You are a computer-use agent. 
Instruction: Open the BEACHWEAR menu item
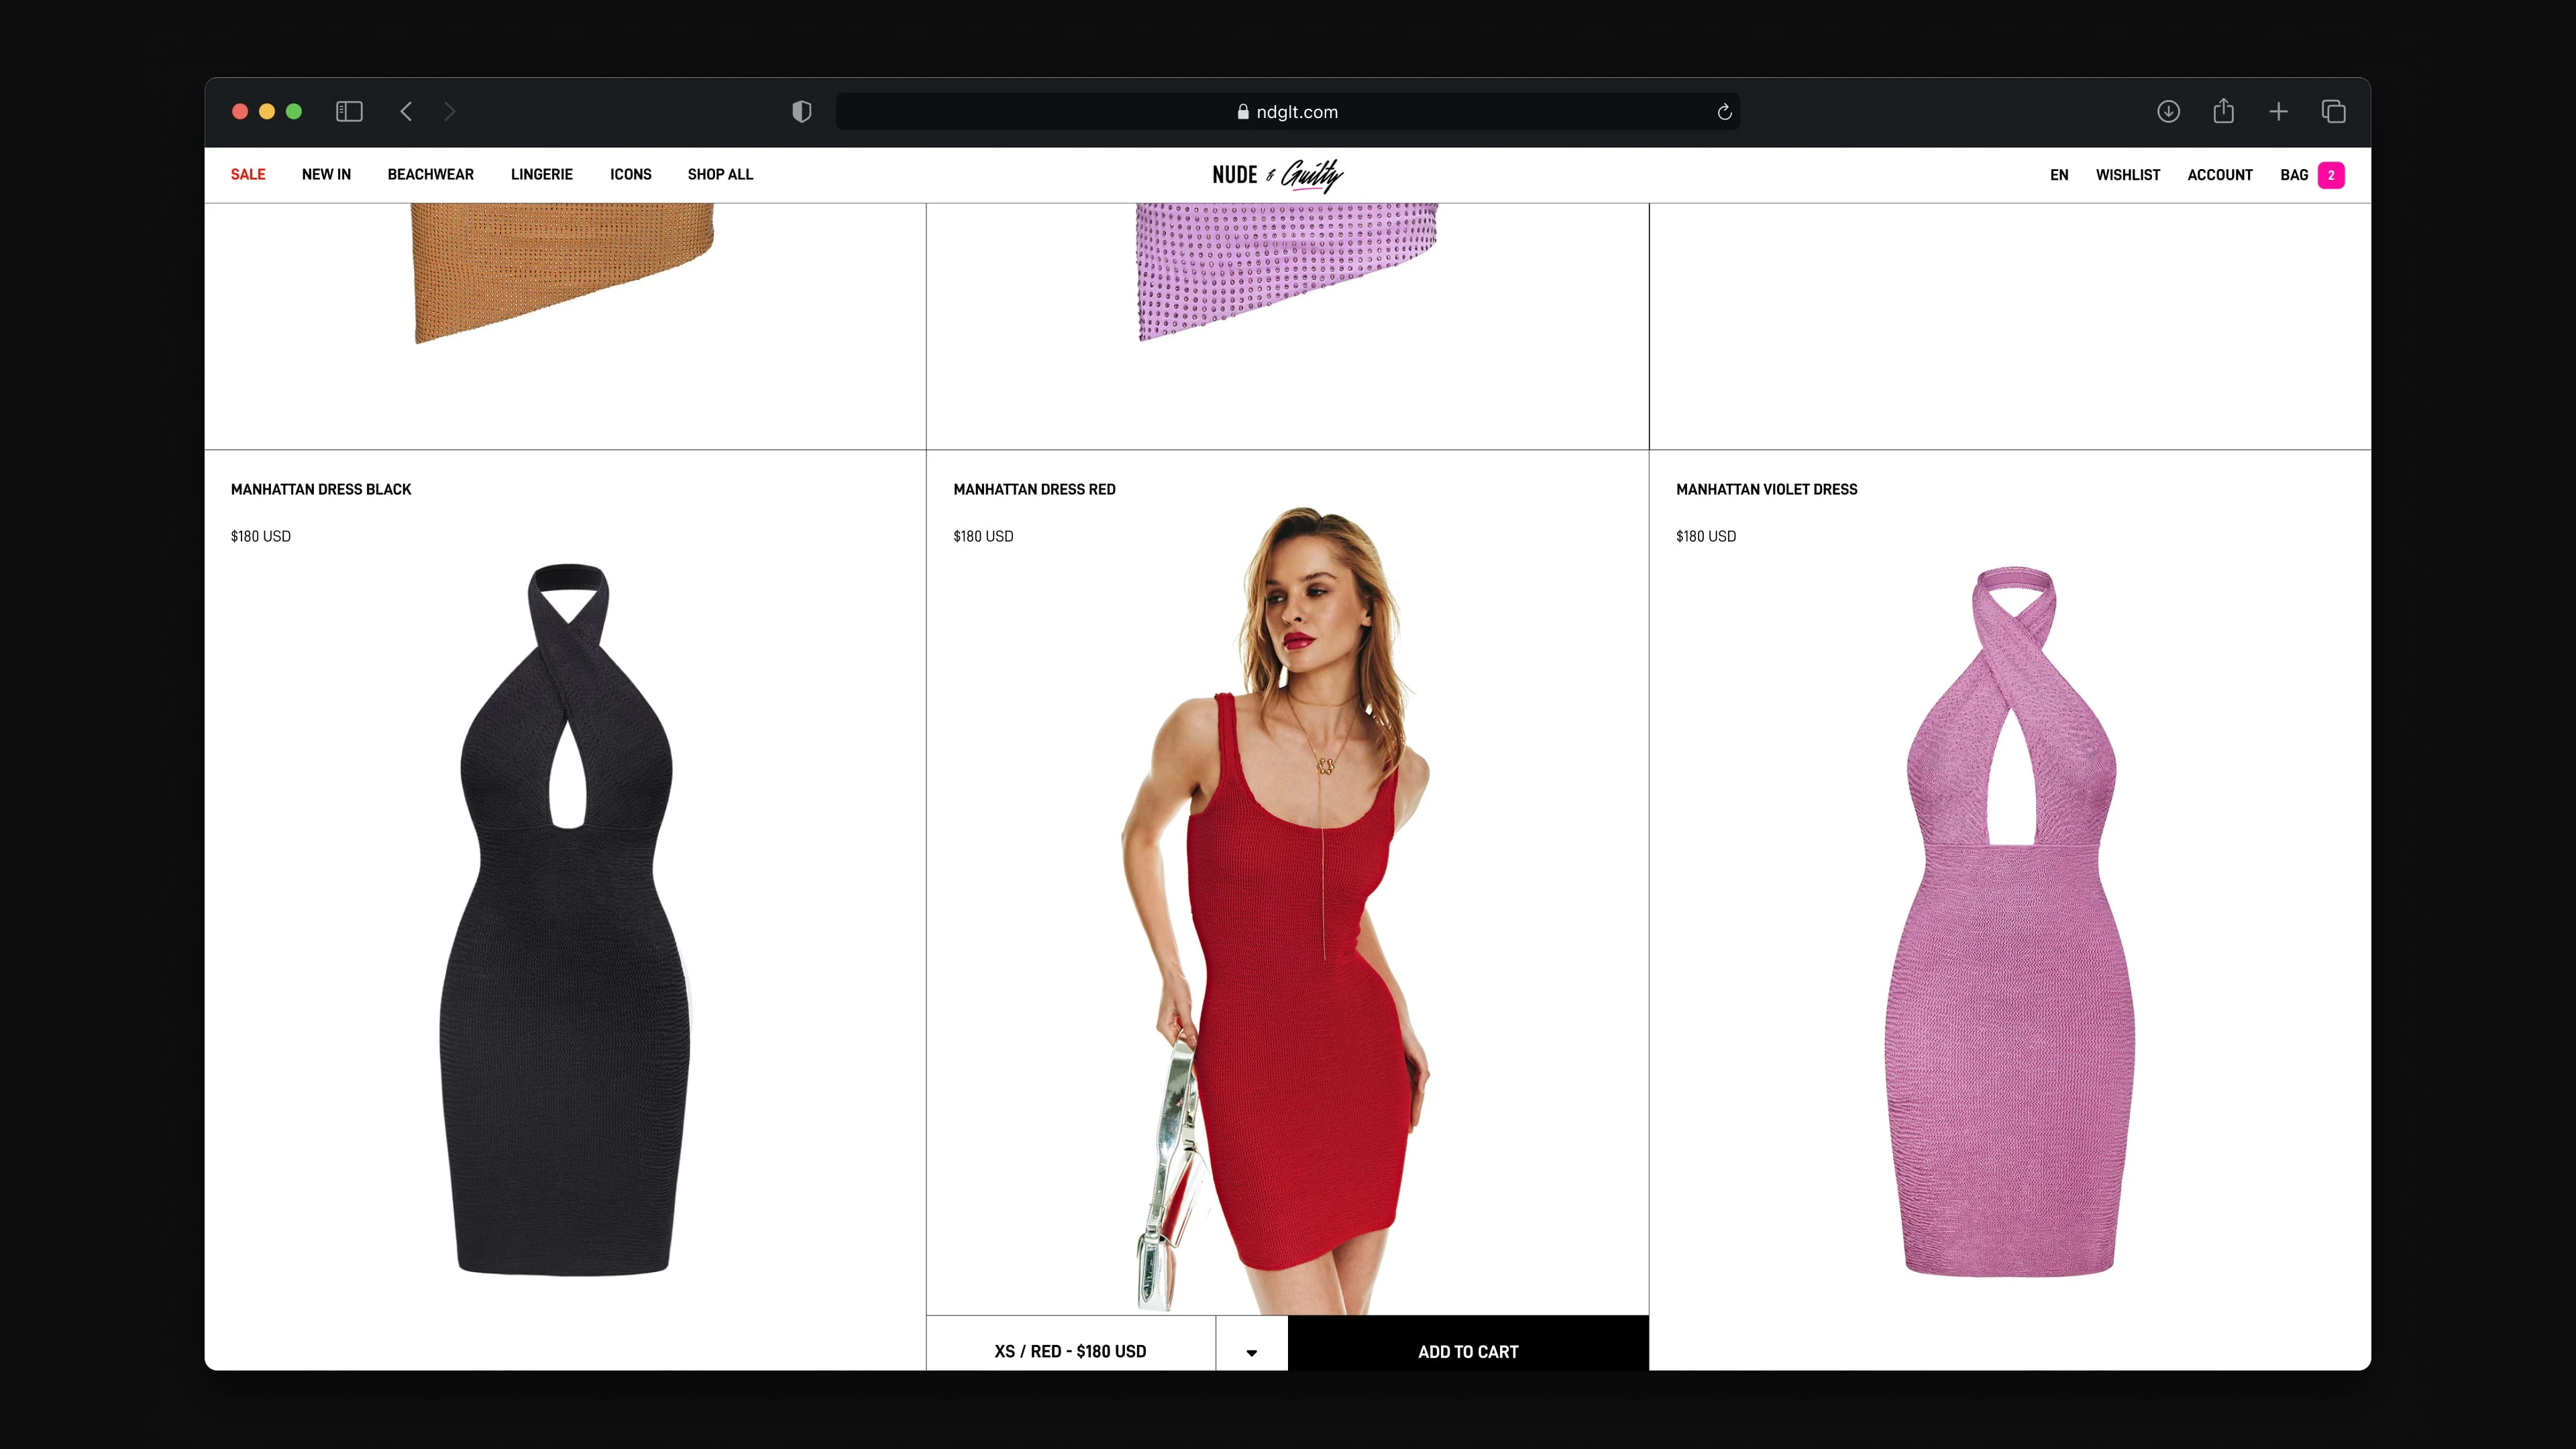click(x=430, y=174)
